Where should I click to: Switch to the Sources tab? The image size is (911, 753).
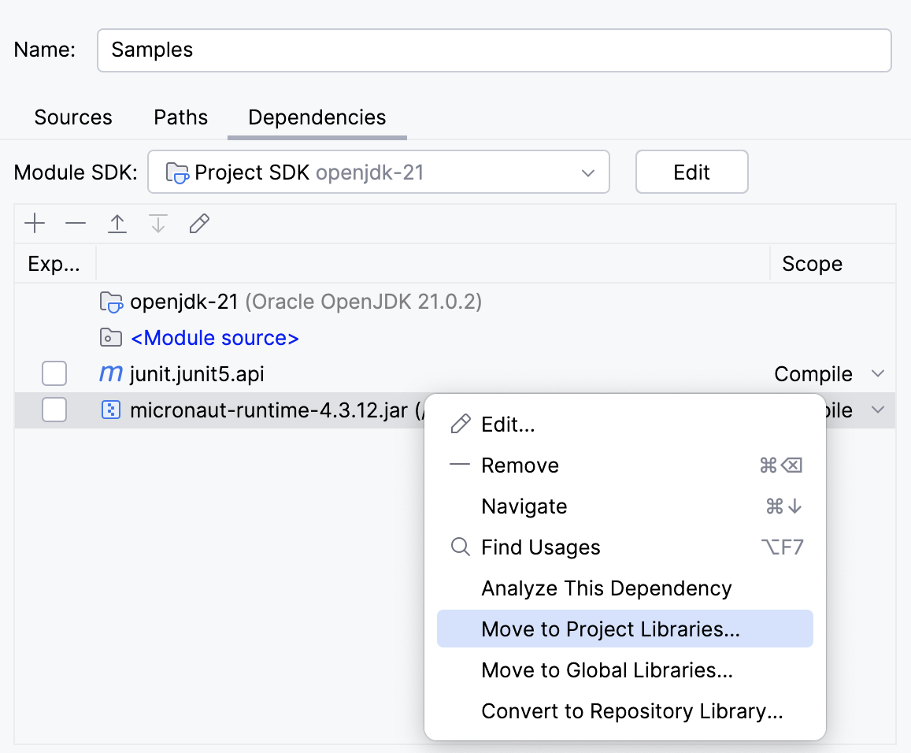tap(72, 117)
